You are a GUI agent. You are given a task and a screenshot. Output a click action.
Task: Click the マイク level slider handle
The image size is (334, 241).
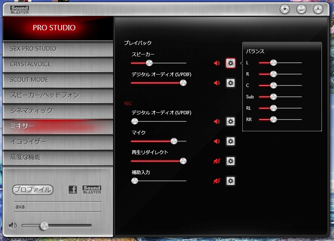click(x=174, y=141)
